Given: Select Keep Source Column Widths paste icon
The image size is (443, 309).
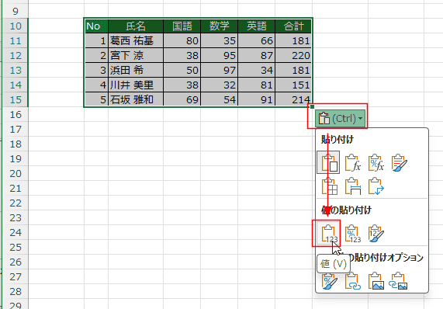Looking at the screenshot, I should click(352, 186).
